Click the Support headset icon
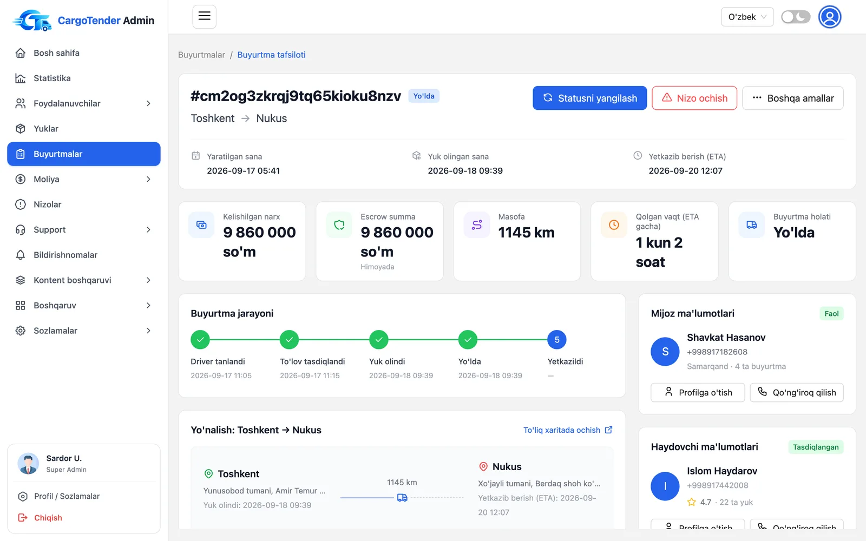866x541 pixels. pyautogui.click(x=21, y=230)
